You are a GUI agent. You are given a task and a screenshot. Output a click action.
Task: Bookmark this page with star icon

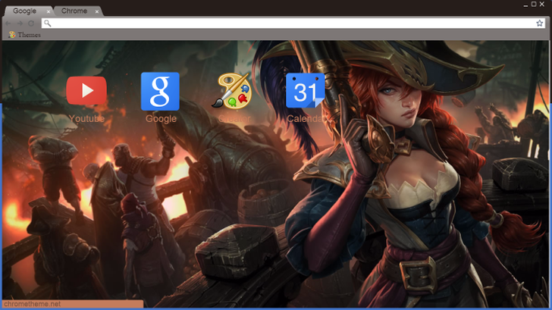(539, 23)
